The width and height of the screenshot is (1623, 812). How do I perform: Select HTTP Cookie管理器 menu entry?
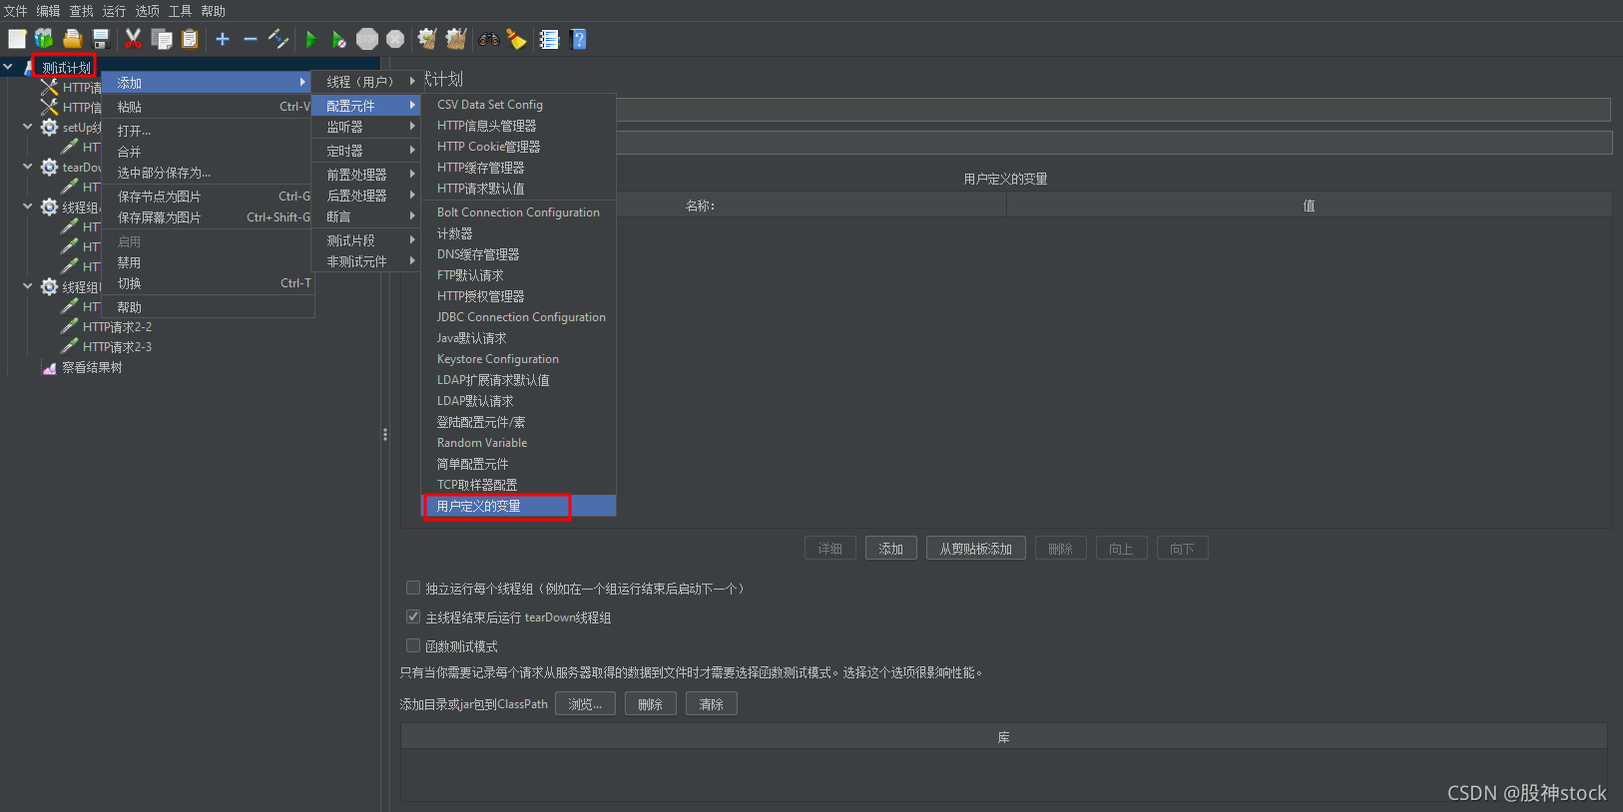519,146
